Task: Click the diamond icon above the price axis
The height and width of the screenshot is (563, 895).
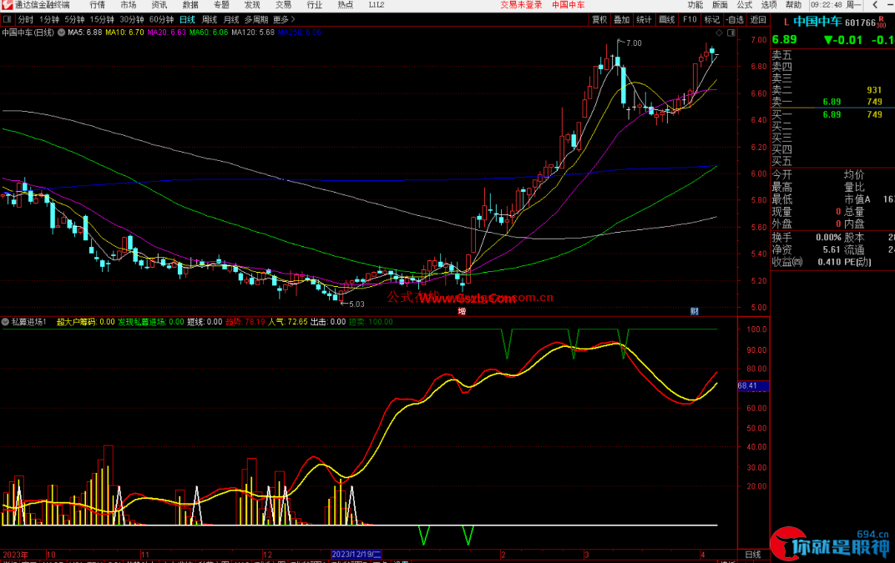Action: click(719, 33)
